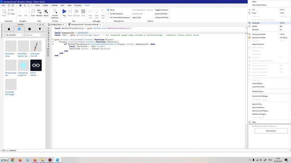This screenshot has width=291, height=163.
Task: Choose Group As a Folder
Action: [x=269, y=38]
